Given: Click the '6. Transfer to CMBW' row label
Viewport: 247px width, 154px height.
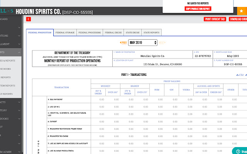Looking at the screenshot, I should coord(58,136).
